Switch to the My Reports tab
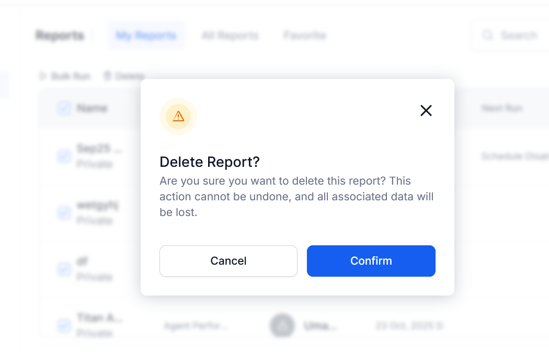 coord(146,36)
